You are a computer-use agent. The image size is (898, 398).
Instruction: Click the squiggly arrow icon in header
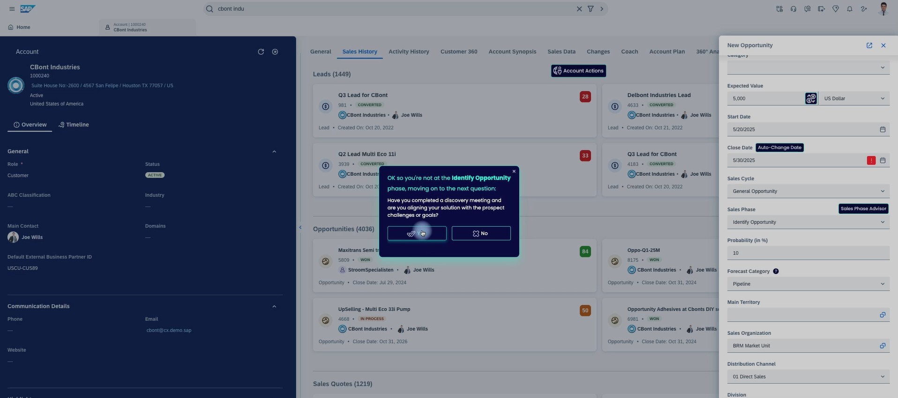point(864,9)
